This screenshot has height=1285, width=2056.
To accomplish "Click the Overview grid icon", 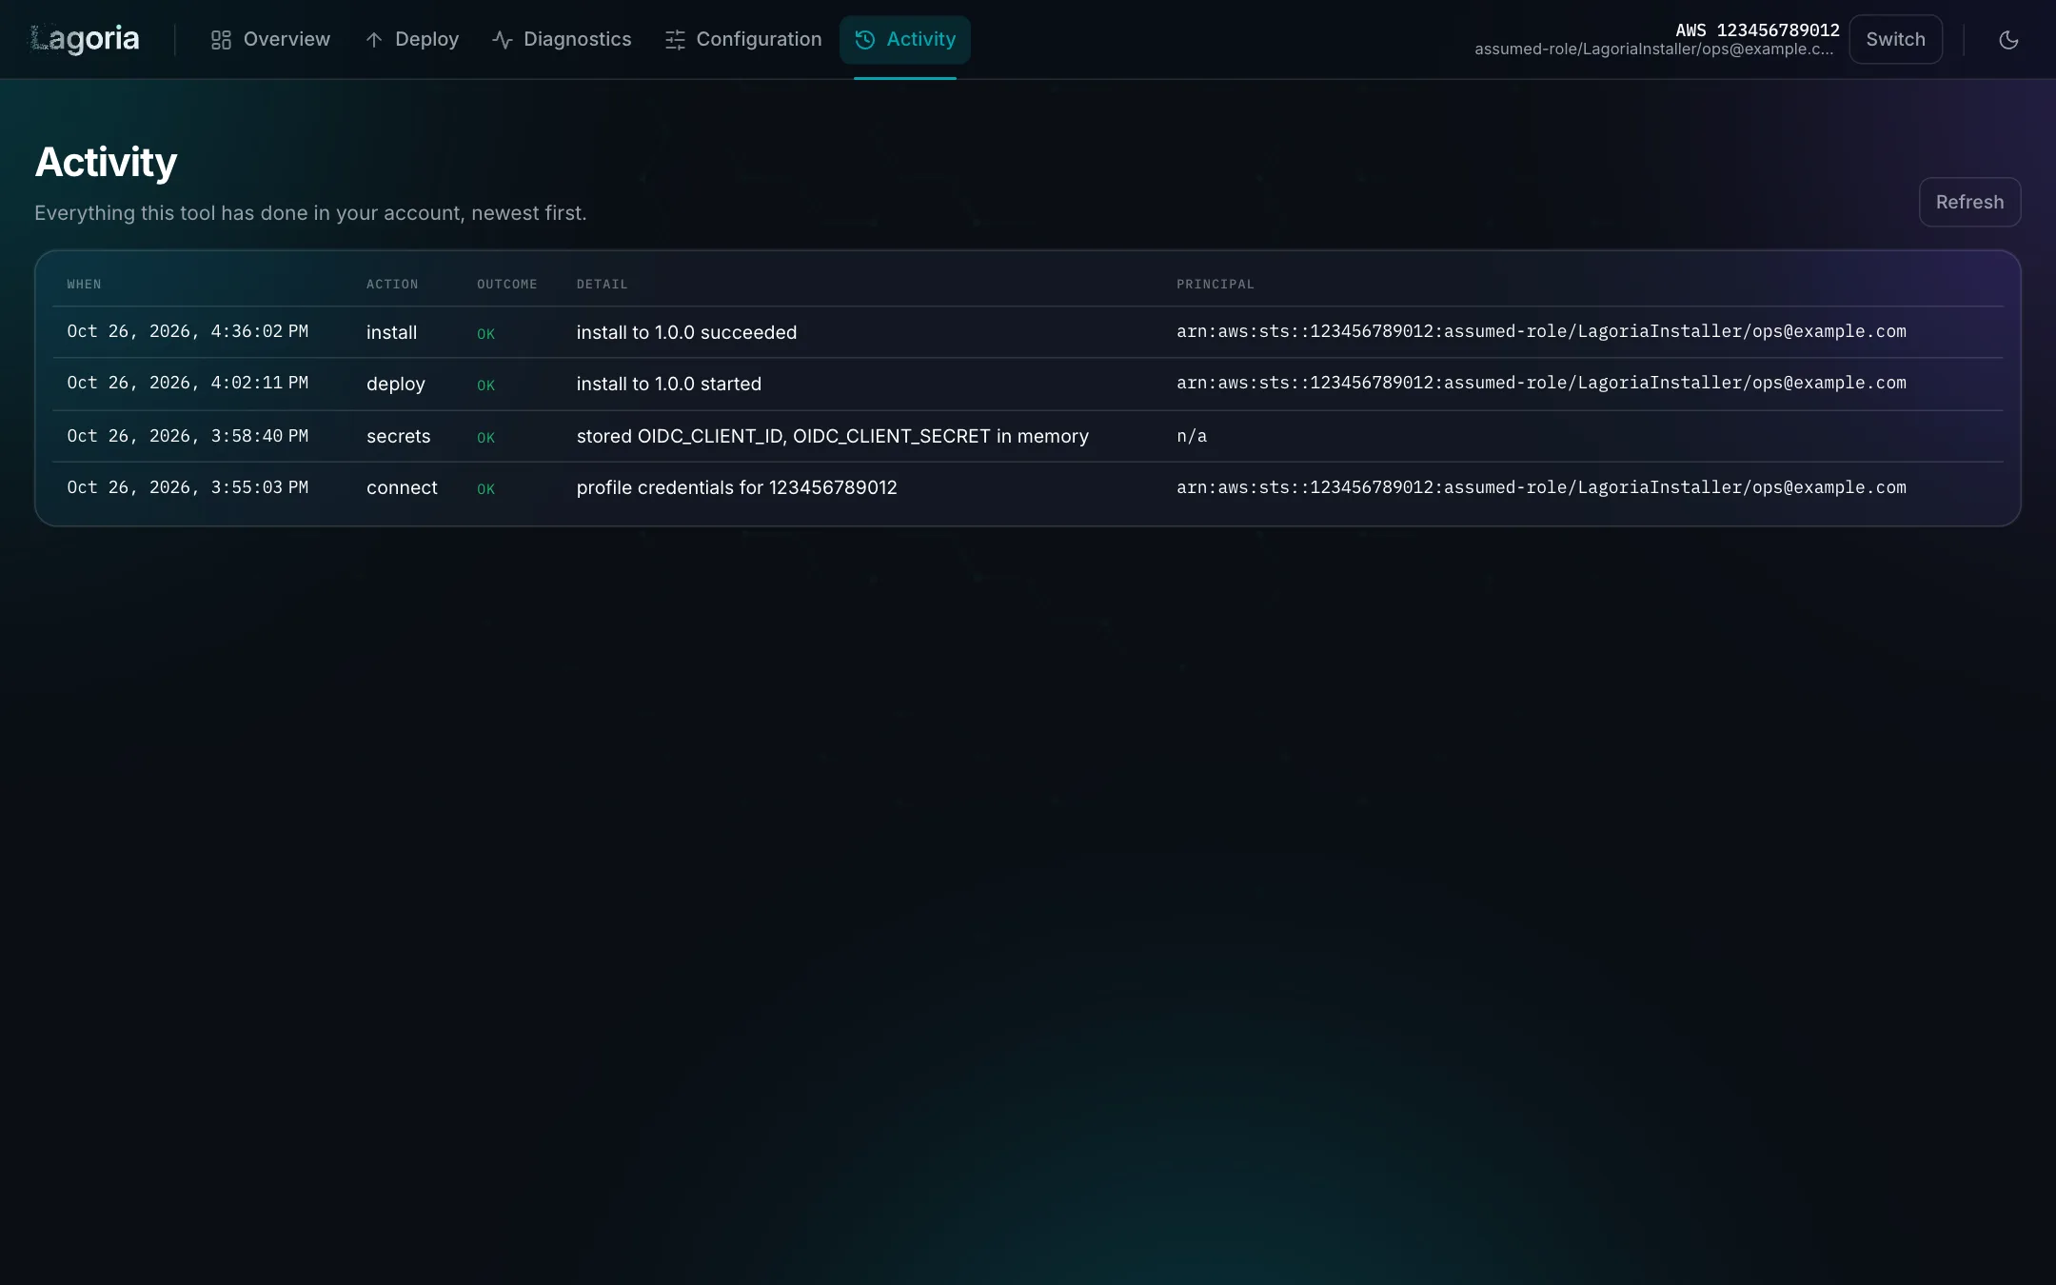I will click(x=221, y=40).
